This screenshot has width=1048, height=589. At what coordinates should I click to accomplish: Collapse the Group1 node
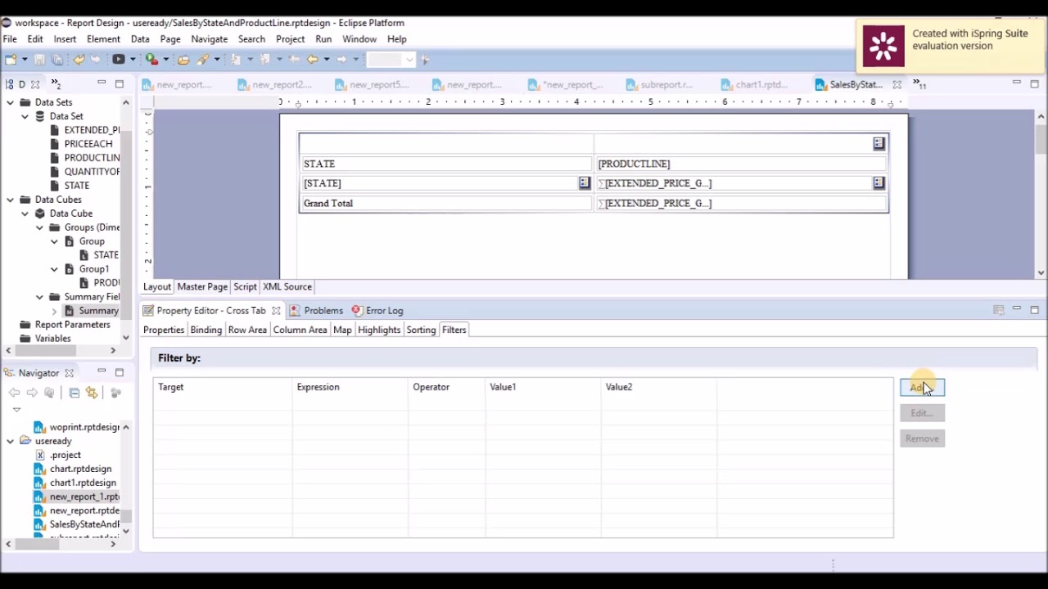coord(55,269)
